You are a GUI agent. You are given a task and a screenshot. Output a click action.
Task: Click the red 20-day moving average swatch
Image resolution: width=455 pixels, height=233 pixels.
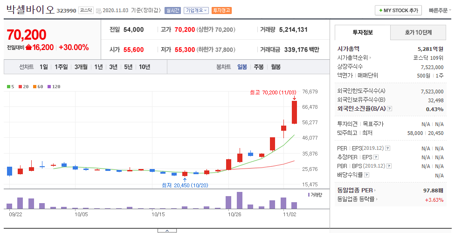pos(21,86)
